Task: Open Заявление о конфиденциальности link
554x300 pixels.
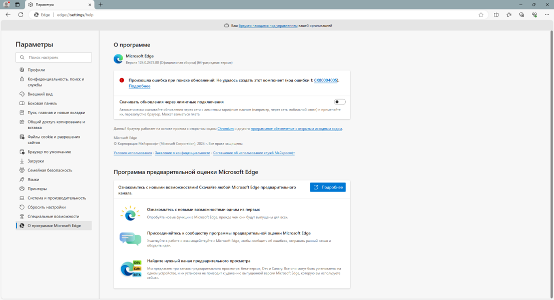Action: point(182,153)
